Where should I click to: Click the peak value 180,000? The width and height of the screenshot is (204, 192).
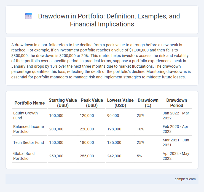[x=87, y=142]
